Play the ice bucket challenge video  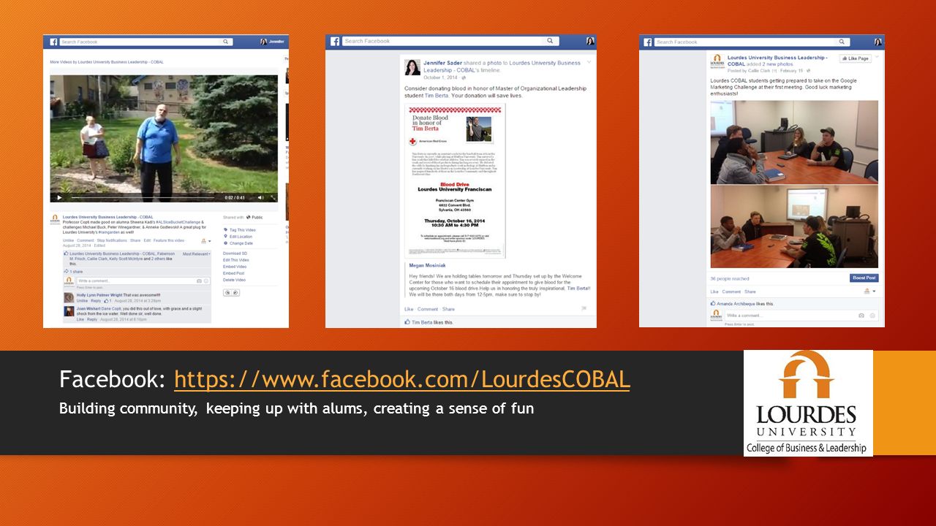coord(59,197)
